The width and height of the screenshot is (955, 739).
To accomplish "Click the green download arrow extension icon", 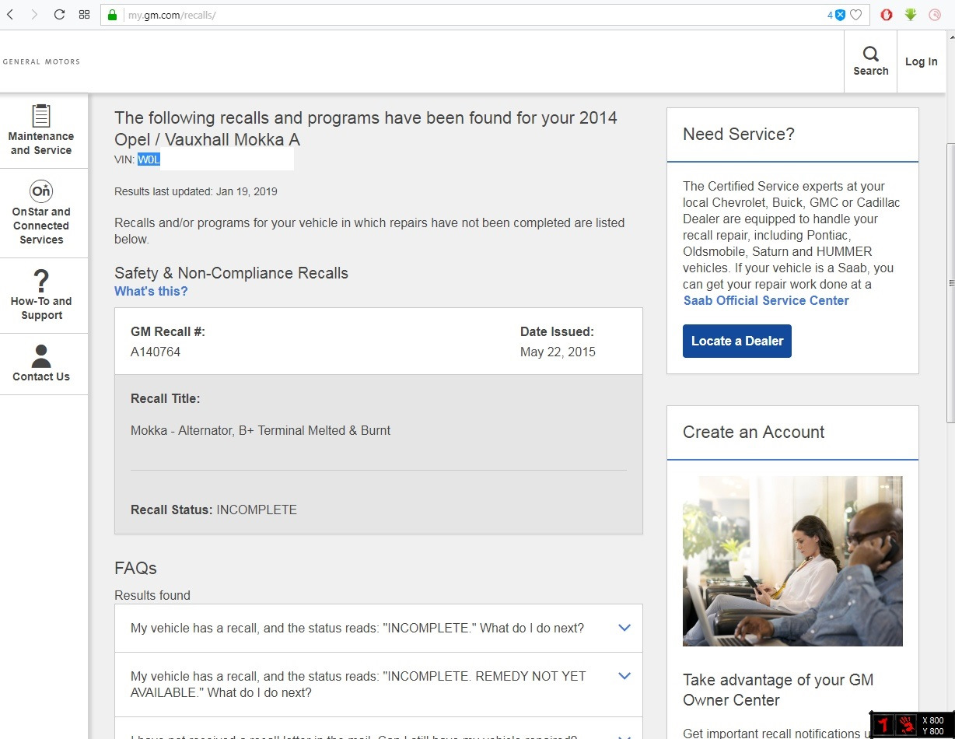I will coord(911,15).
